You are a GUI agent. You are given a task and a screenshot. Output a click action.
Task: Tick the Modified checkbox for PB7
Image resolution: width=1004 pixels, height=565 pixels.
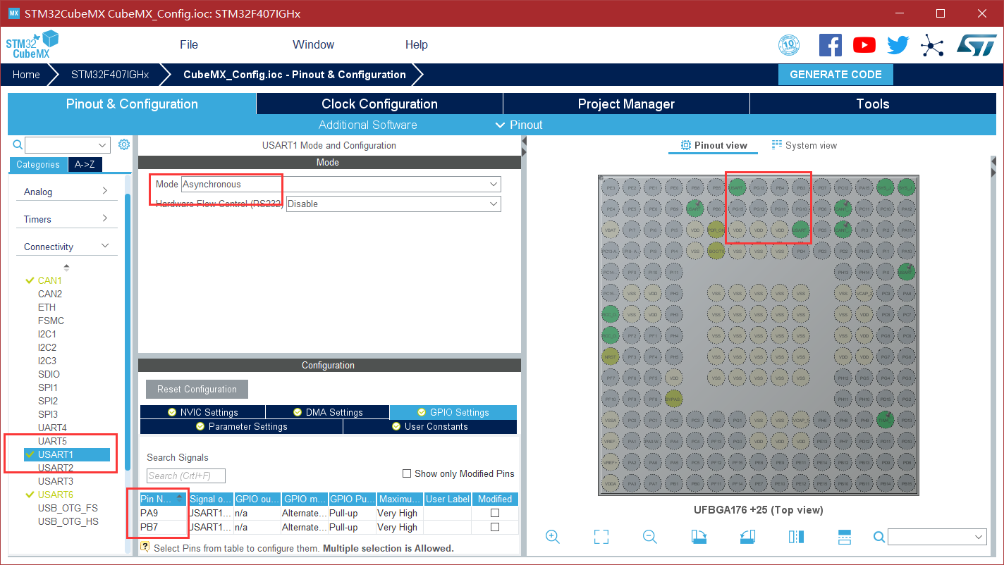495,527
